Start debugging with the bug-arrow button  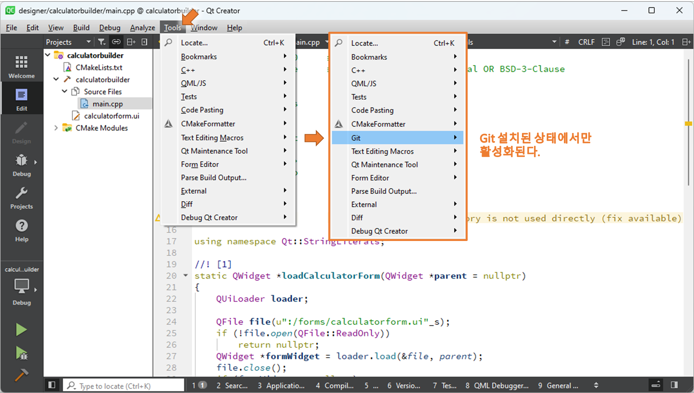(21, 353)
